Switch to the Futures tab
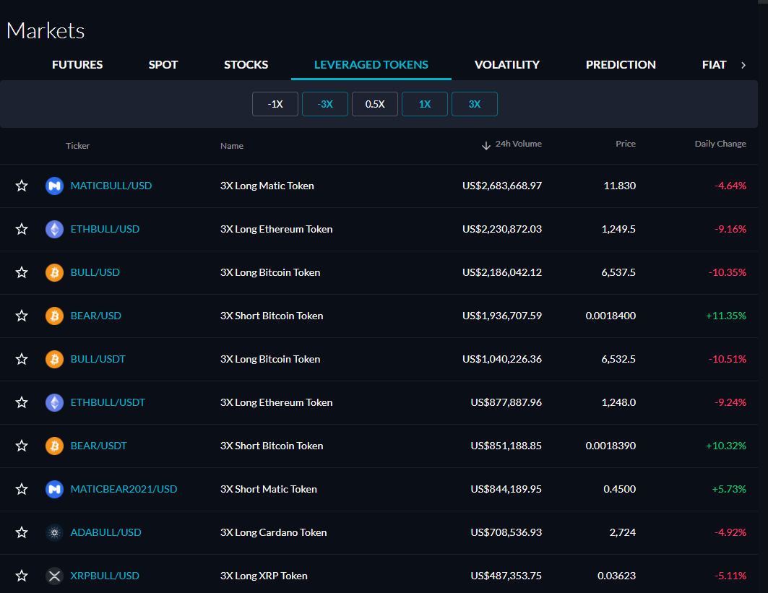Image resolution: width=768 pixels, height=593 pixels. [77, 65]
